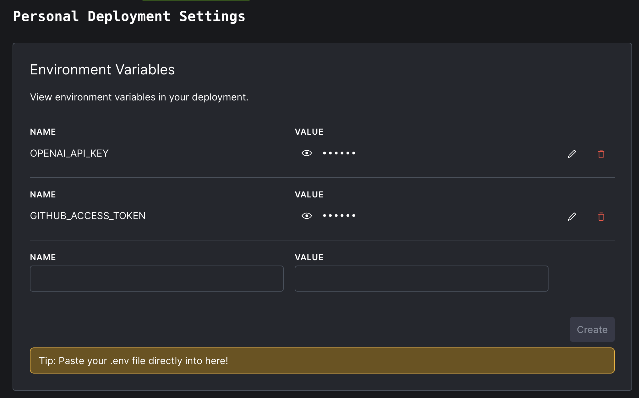
Task: Edit the GITHUB_ACCESS_TOKEN variable
Action: click(572, 217)
